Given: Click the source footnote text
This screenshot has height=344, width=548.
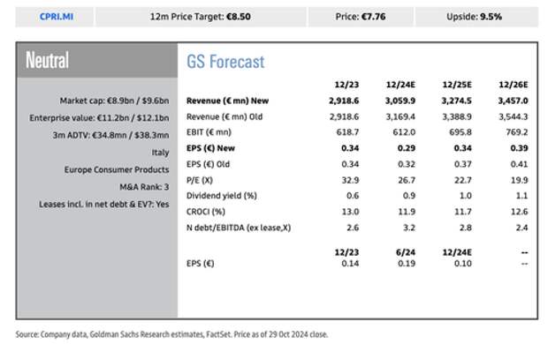Looking at the screenshot, I should tap(171, 334).
